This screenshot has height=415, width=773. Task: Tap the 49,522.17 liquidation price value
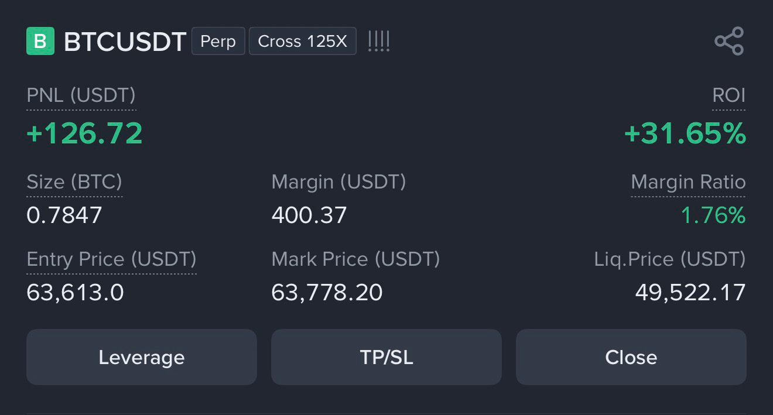click(x=690, y=292)
